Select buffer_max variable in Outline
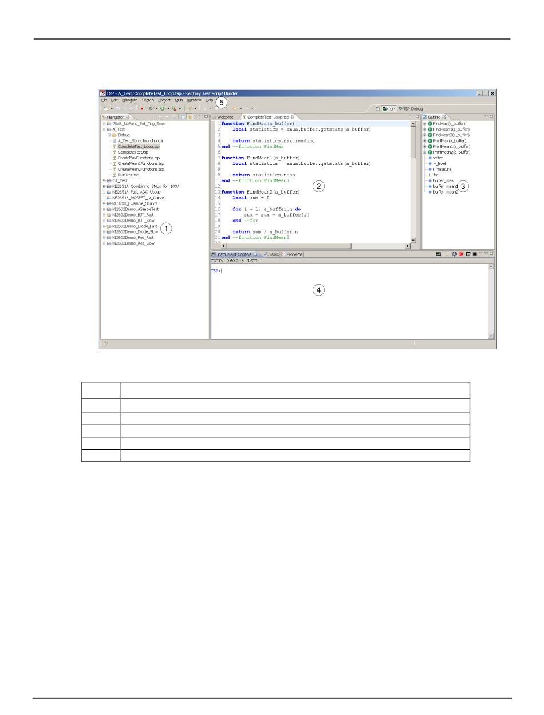 pyautogui.click(x=444, y=180)
